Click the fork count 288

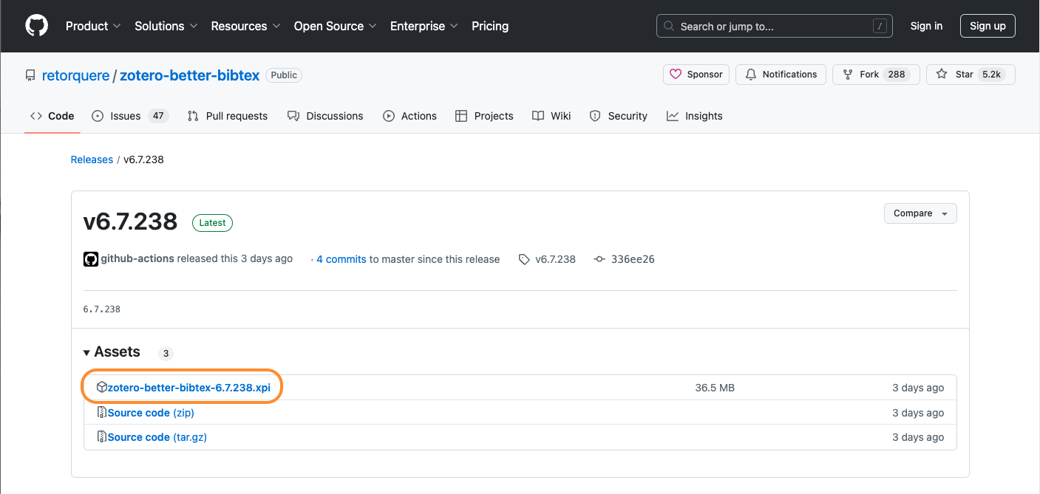897,75
